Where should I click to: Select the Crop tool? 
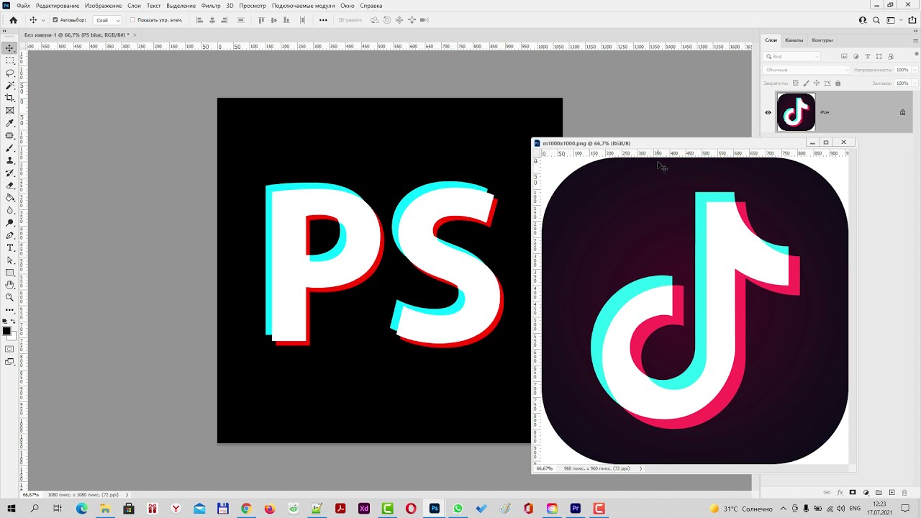click(x=10, y=98)
